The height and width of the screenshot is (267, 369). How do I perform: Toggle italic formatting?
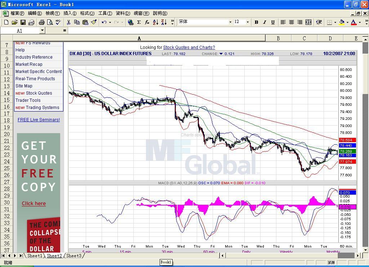pos(265,22)
